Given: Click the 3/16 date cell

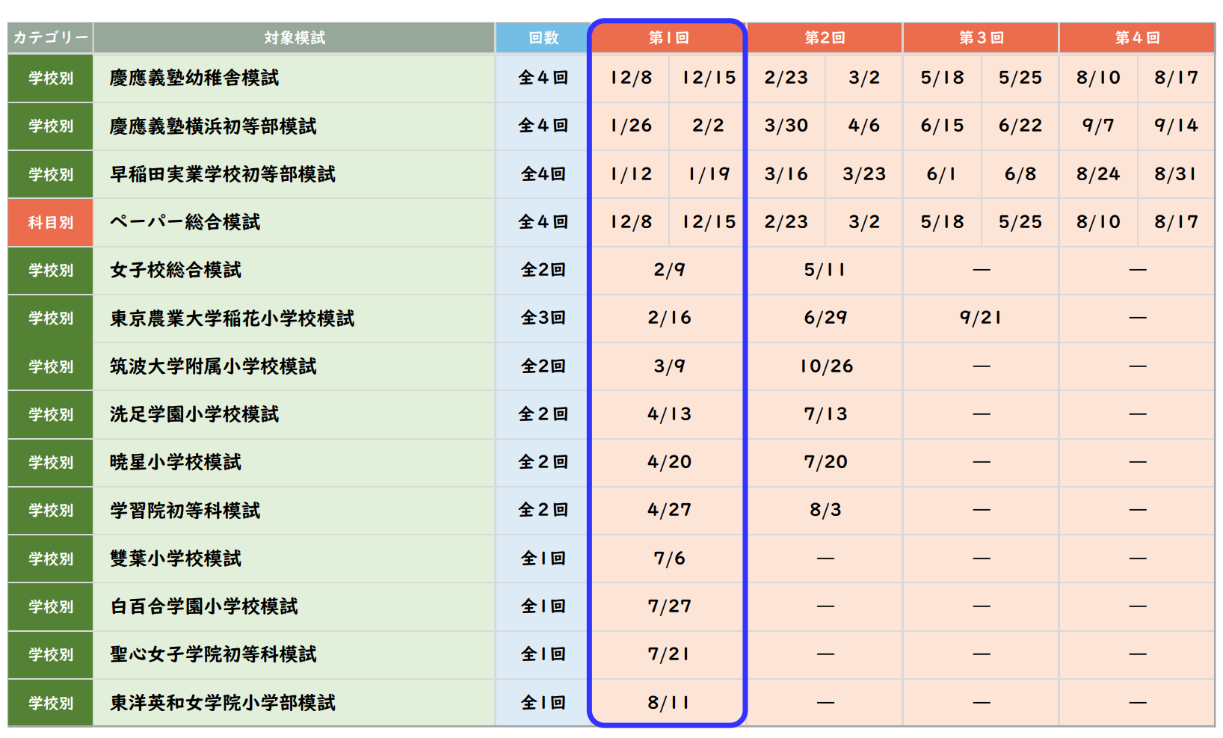Looking at the screenshot, I should tap(786, 174).
